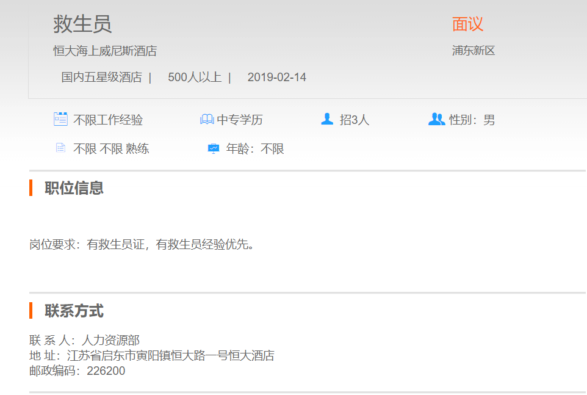Click the 中专学历 education requirement text
This screenshot has width=587, height=395.
click(240, 120)
